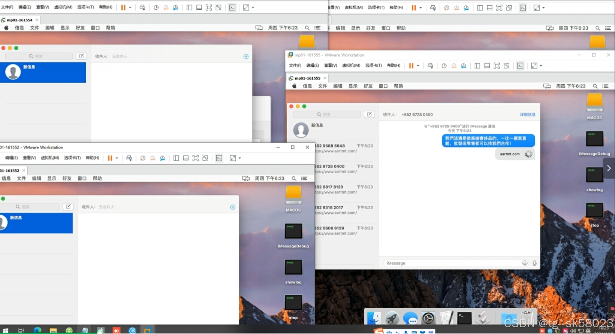Open pause dropdown arrow in mp01-161554 window
Image resolution: width=615 pixels, height=334 pixels.
click(x=130, y=7)
